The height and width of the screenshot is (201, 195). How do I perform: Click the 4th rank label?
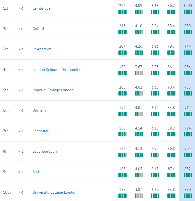point(6,70)
